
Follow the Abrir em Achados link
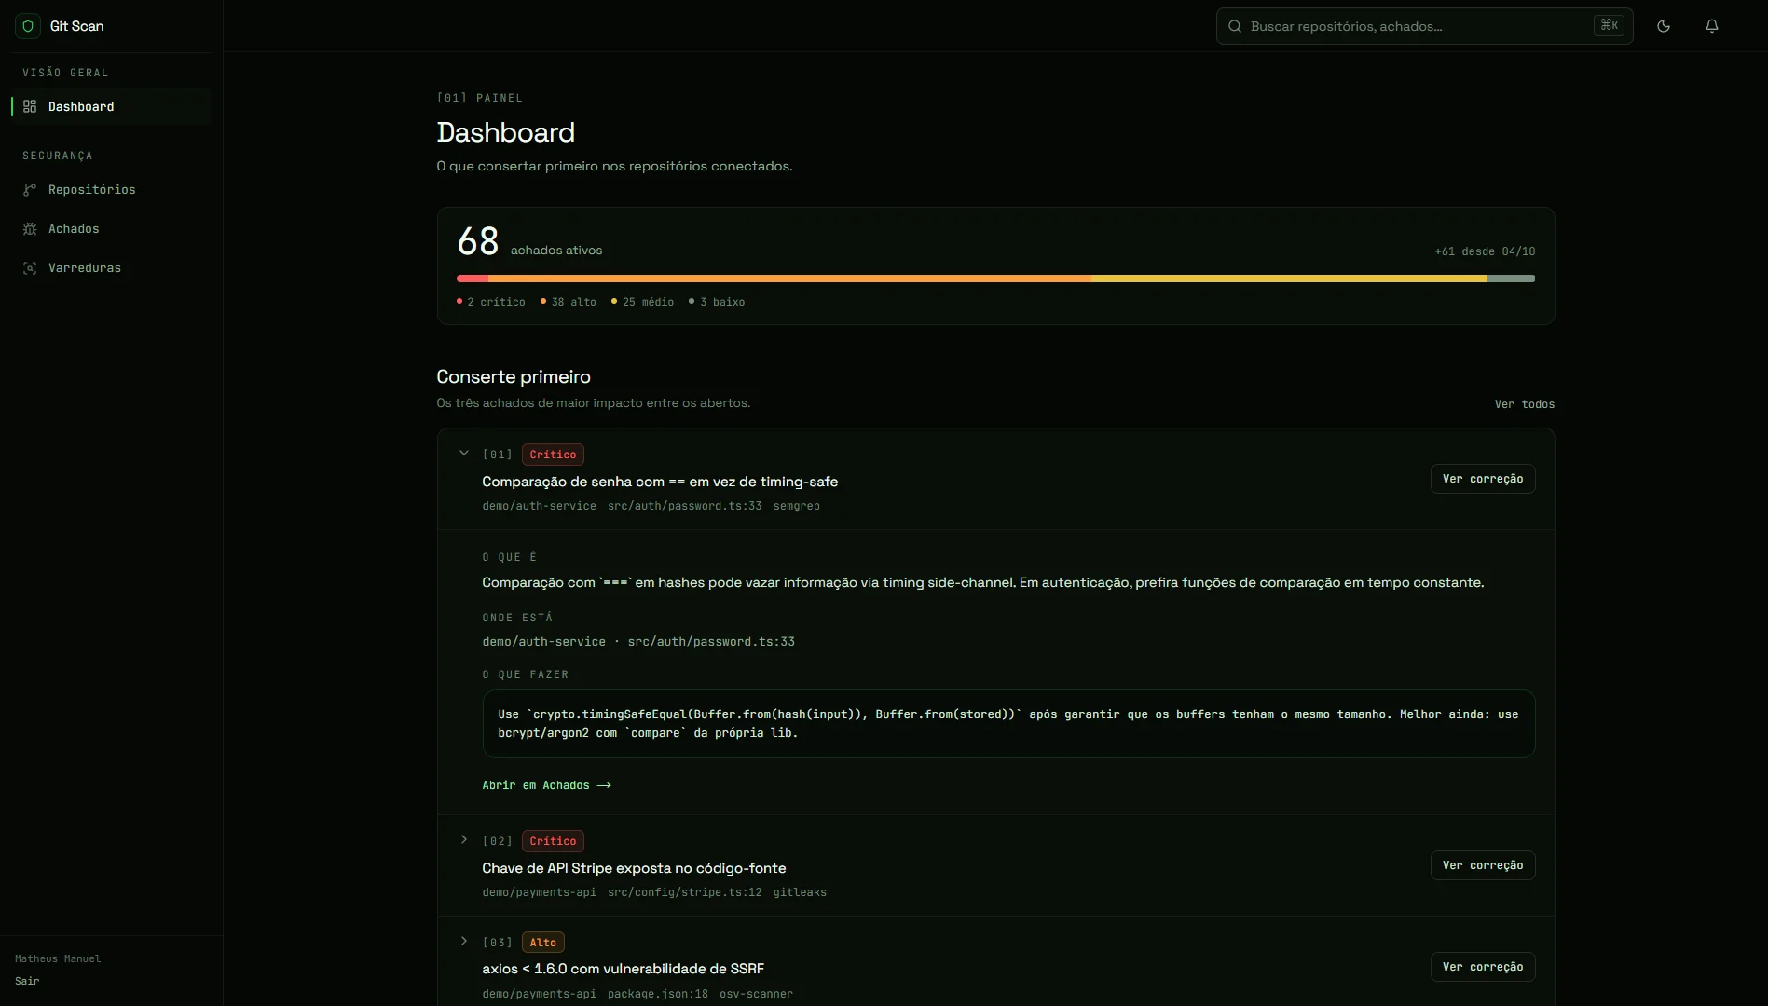[x=546, y=785]
